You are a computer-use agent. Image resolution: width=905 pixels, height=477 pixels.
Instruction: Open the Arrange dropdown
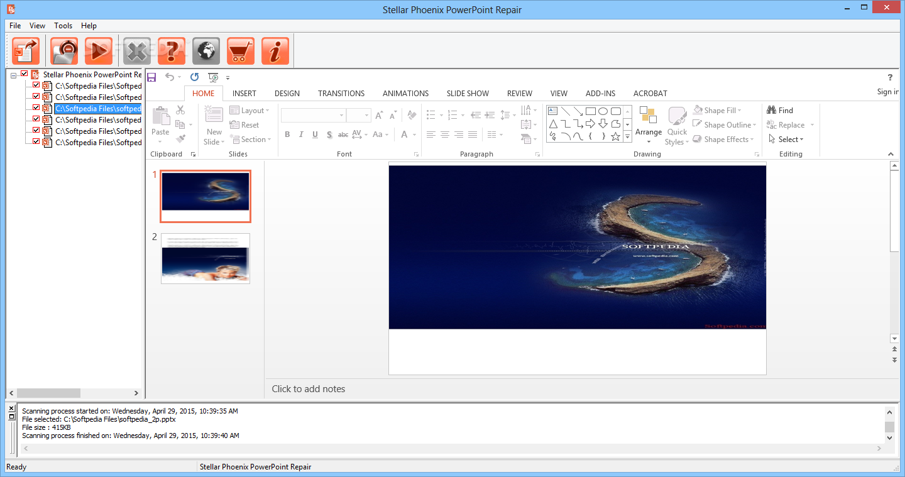(648, 124)
